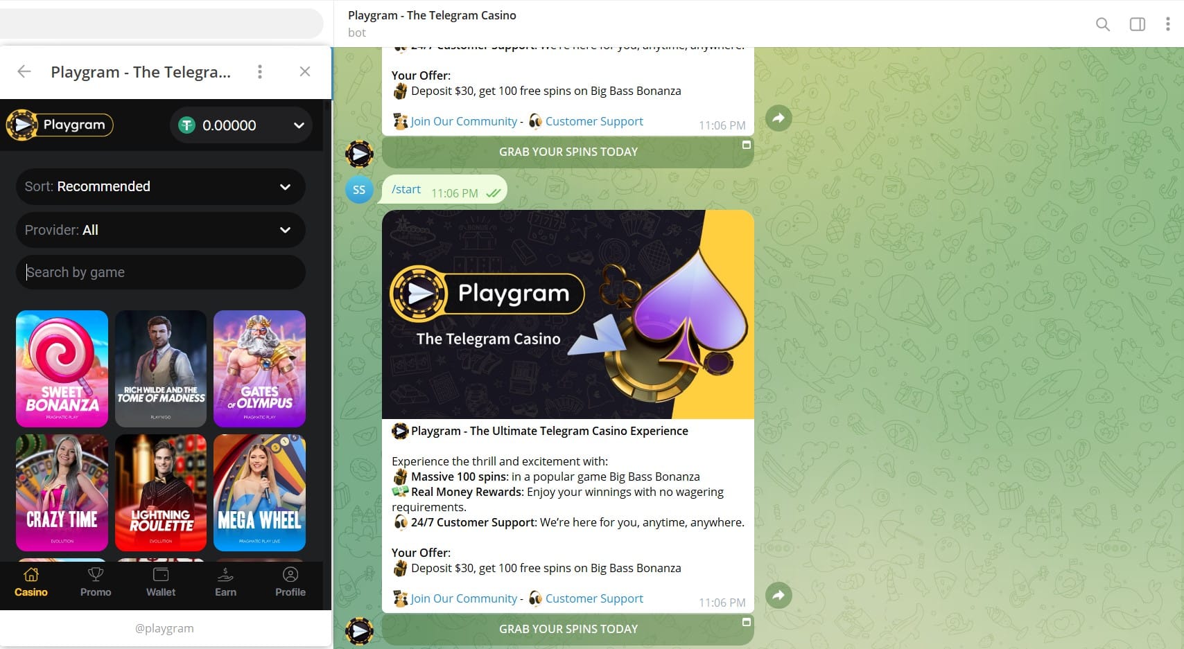Open the chat's more options menu
The width and height of the screenshot is (1184, 649).
(x=1168, y=24)
